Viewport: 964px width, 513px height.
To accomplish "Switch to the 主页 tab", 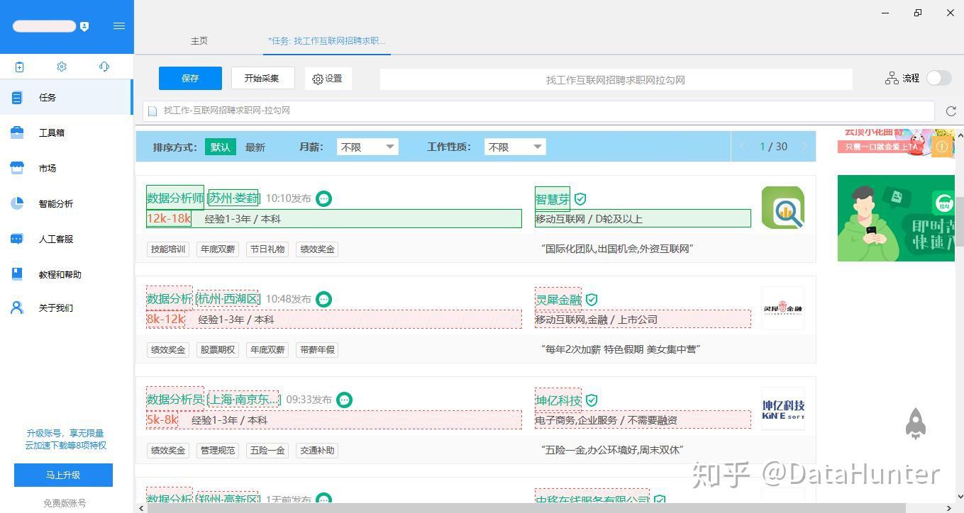I will coord(199,41).
